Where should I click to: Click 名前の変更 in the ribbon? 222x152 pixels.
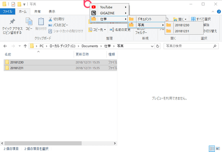[120, 30]
